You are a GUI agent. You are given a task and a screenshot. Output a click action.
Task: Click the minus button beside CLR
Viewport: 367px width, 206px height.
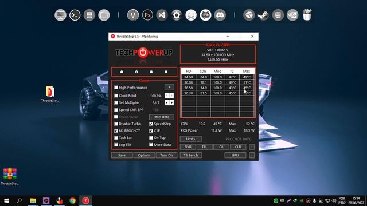pyautogui.click(x=252, y=147)
